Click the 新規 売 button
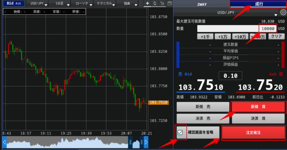This screenshot has height=150, width=287. (203, 107)
